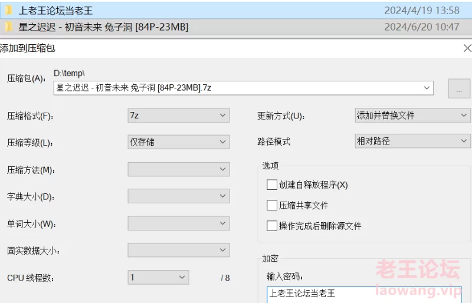Open the CPU 线程数 dropdown
The height and width of the screenshot is (303, 472).
158,277
